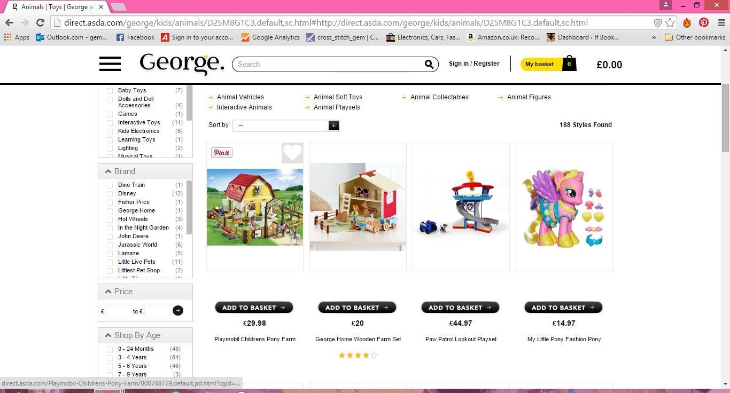Click the Chrome user profile icon
The height and width of the screenshot is (393, 730).
point(666,5)
